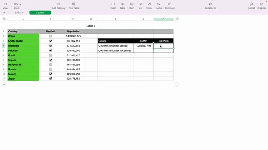Select row 4 header number
The width and height of the screenshot is (268, 150).
click(4, 46)
